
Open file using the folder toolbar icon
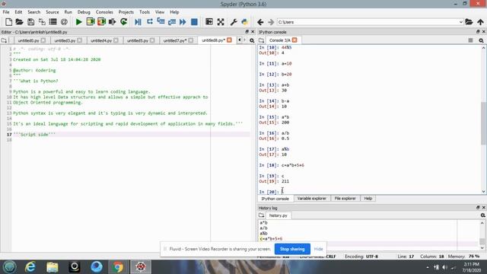(x=19, y=22)
